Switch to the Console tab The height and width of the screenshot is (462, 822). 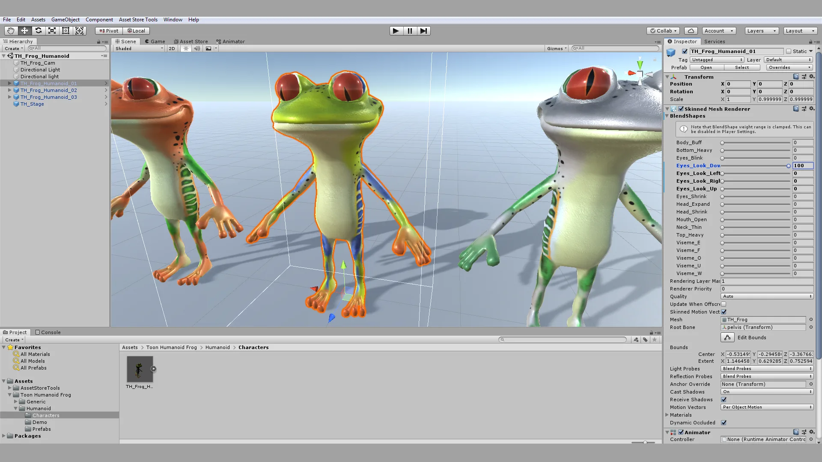point(48,332)
